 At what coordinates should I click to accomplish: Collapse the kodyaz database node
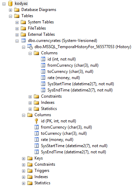click(x=4, y=4)
